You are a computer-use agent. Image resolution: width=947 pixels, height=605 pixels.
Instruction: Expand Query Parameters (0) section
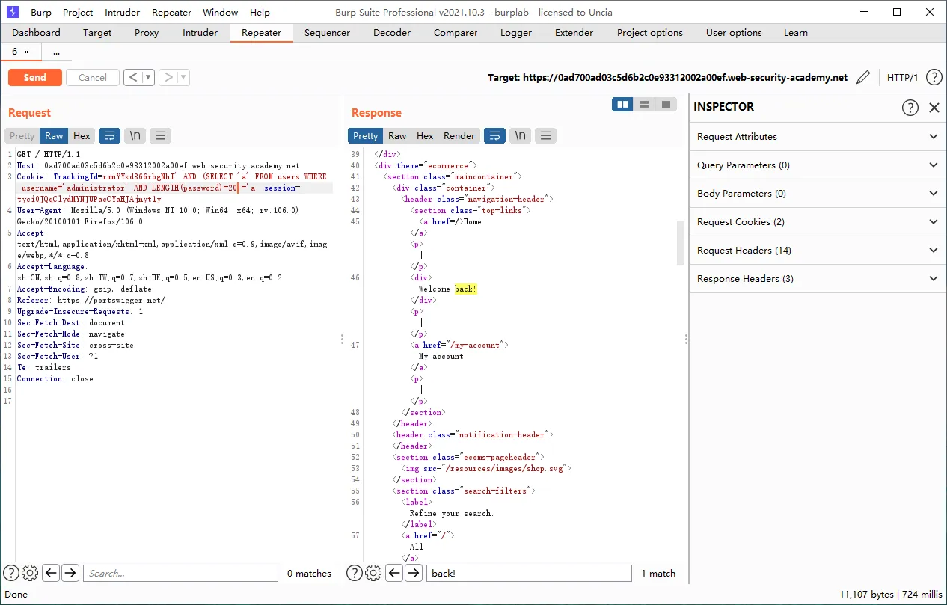(x=818, y=165)
